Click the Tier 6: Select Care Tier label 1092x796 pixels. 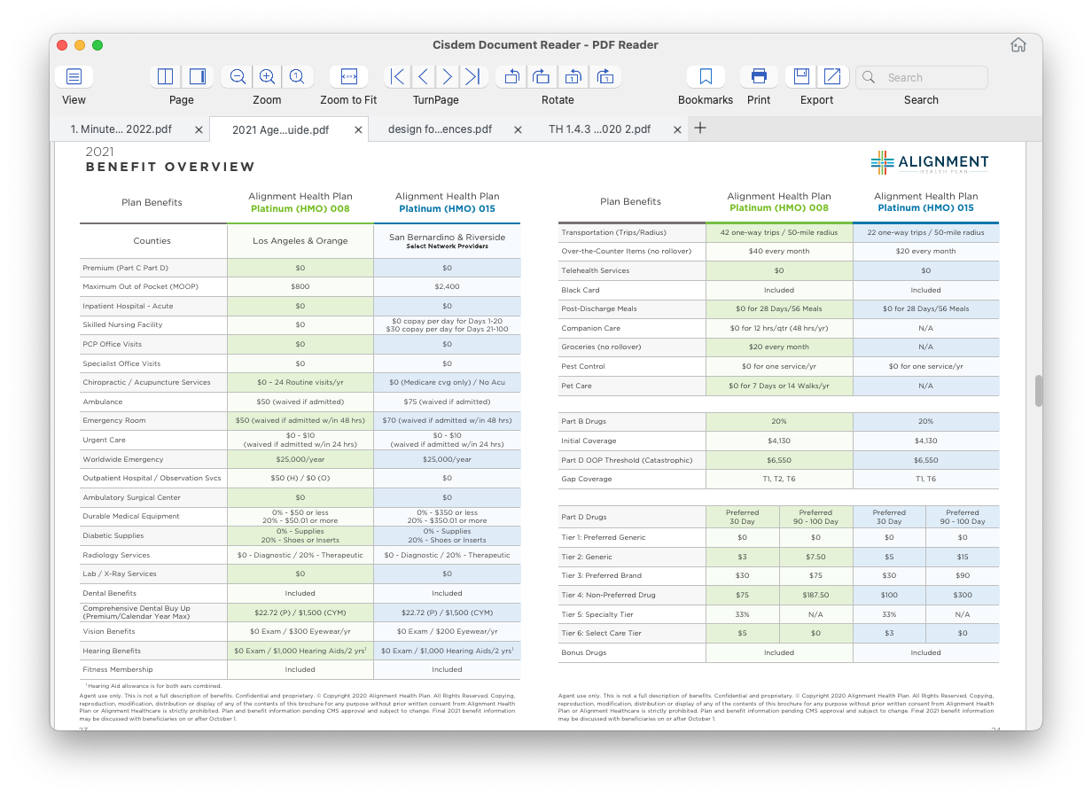(604, 633)
